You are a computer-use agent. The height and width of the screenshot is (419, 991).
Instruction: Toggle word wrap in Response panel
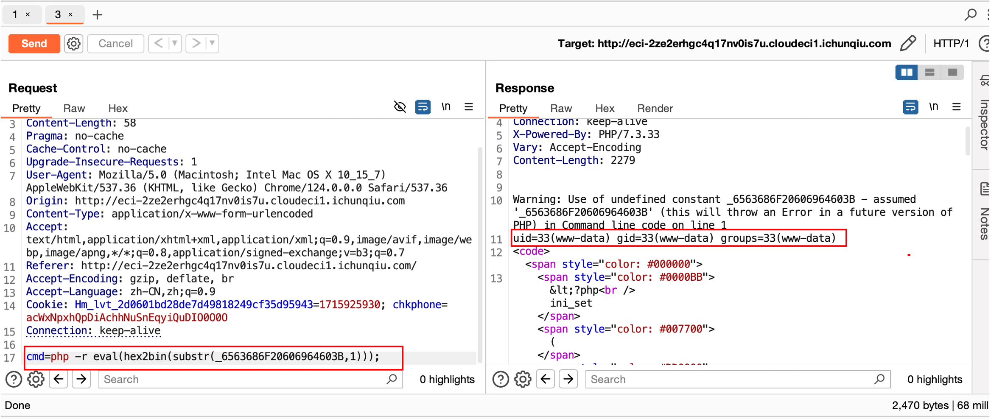[x=910, y=107]
